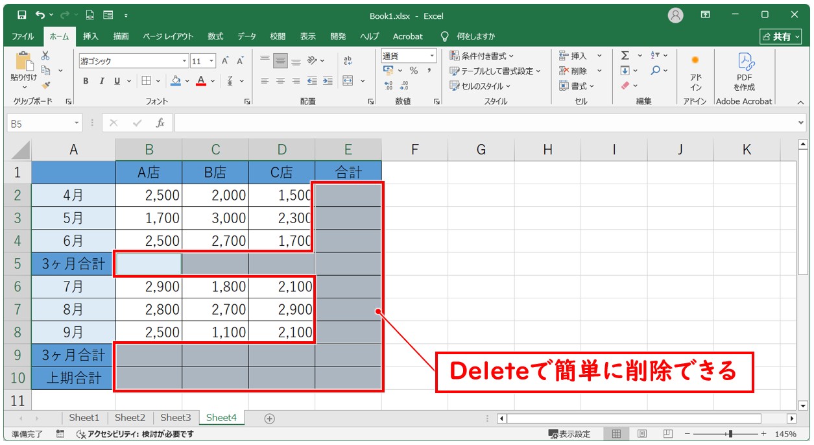
Task: Switch to Page Layout view in status bar
Action: tap(641, 434)
